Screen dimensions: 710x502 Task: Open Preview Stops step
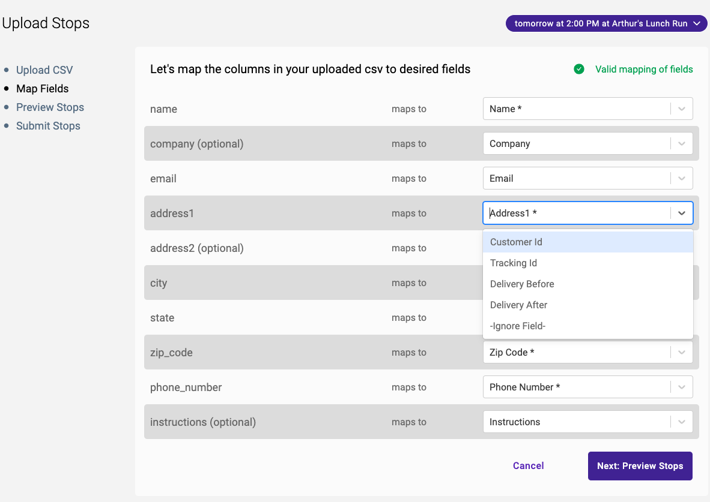[50, 107]
